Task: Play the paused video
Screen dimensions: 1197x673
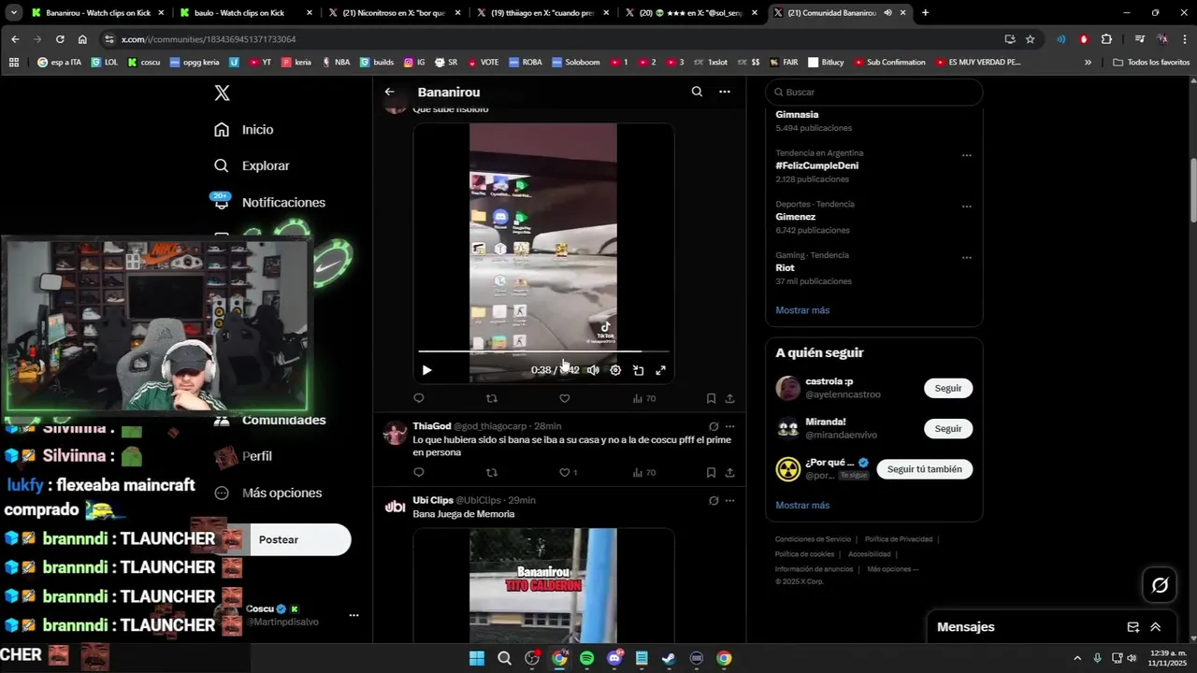Action: [x=426, y=370]
